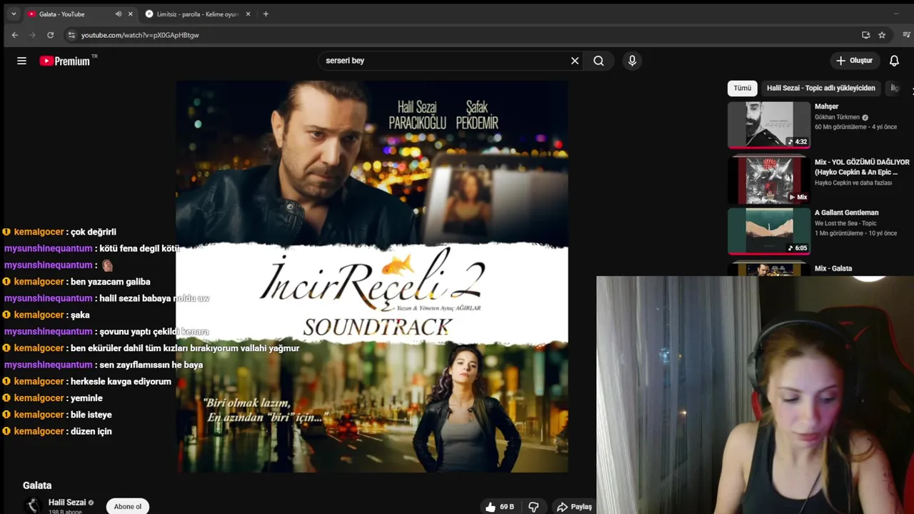The image size is (914, 514).
Task: Open the Mahşer video thumbnail
Action: [769, 124]
